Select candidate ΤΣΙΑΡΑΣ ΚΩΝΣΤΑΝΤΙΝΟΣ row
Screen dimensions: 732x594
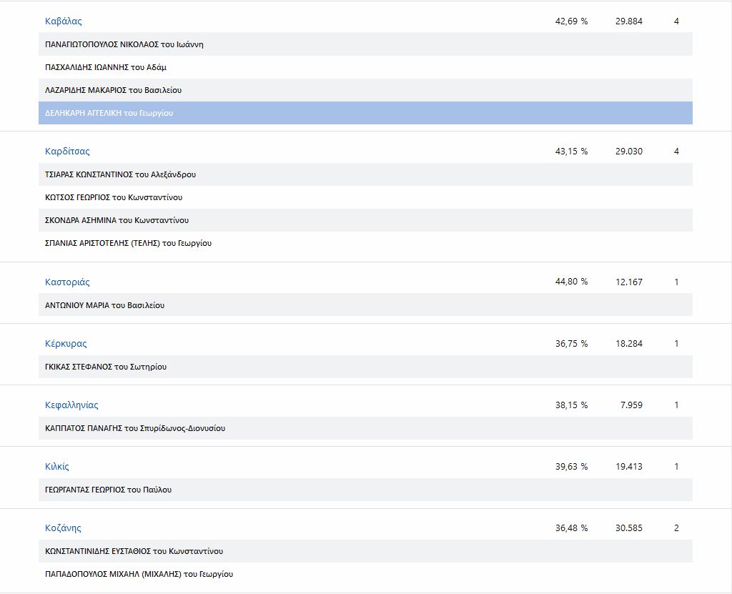point(120,174)
